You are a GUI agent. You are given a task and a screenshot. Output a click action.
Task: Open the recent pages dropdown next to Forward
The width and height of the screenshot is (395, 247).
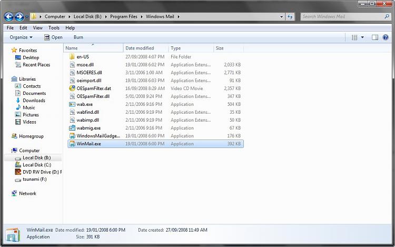click(27, 17)
